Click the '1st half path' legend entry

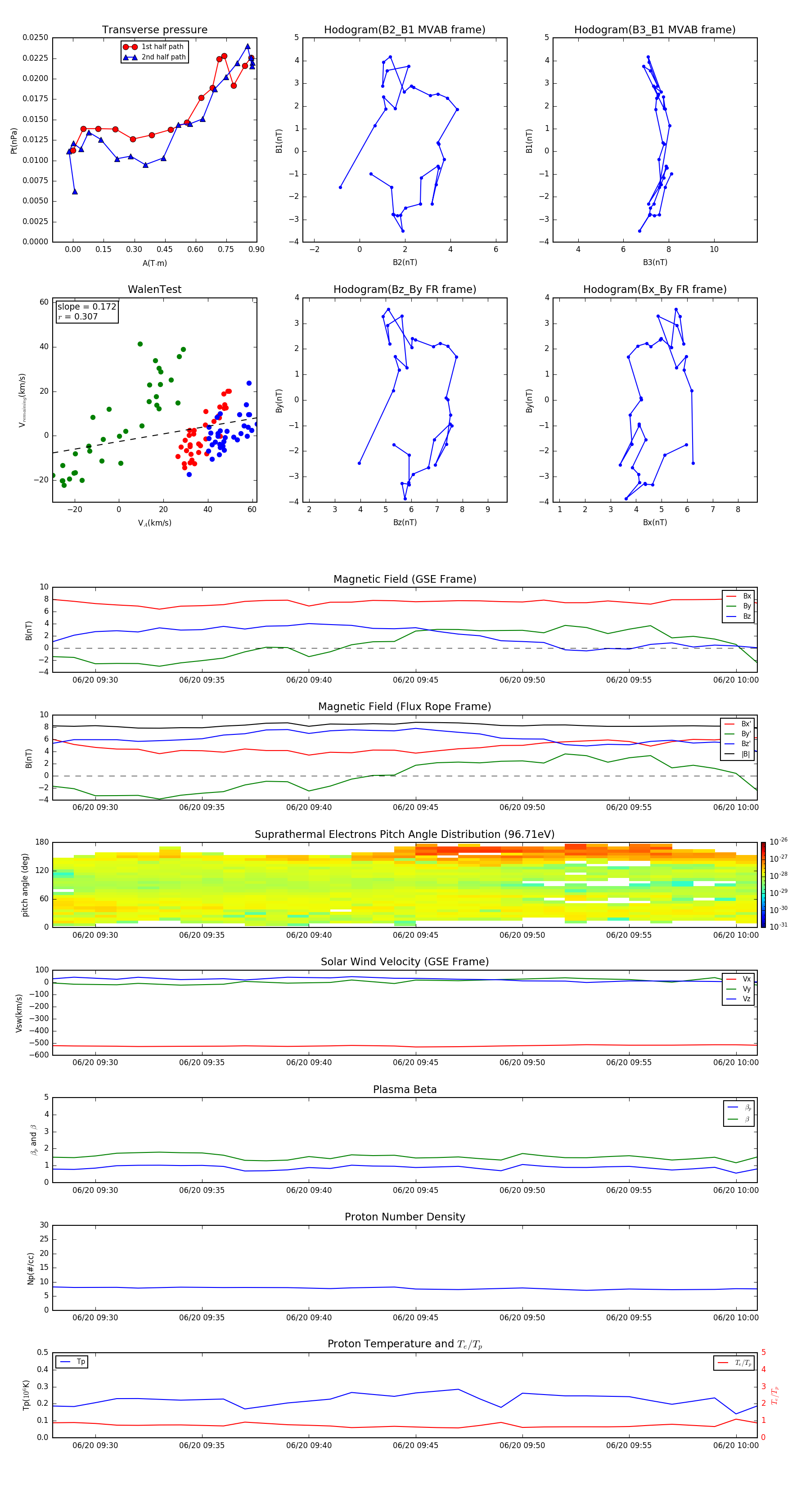tap(154, 47)
